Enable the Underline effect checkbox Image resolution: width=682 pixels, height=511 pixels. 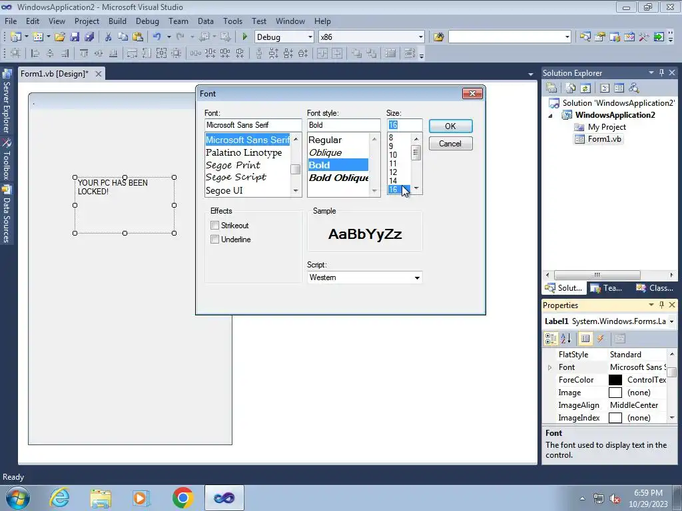[214, 239]
